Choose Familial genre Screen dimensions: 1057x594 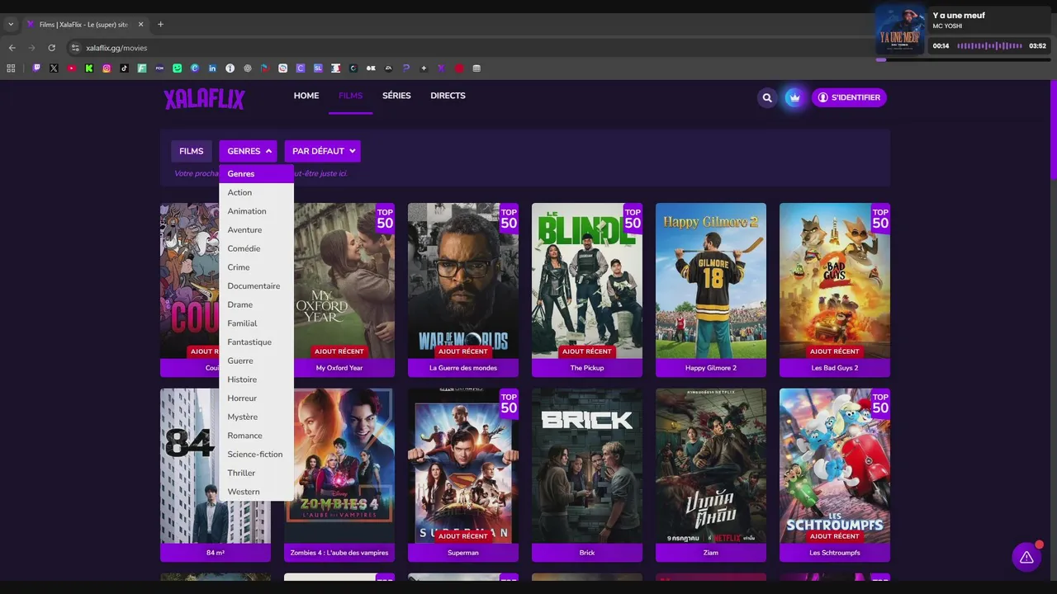pos(256,323)
